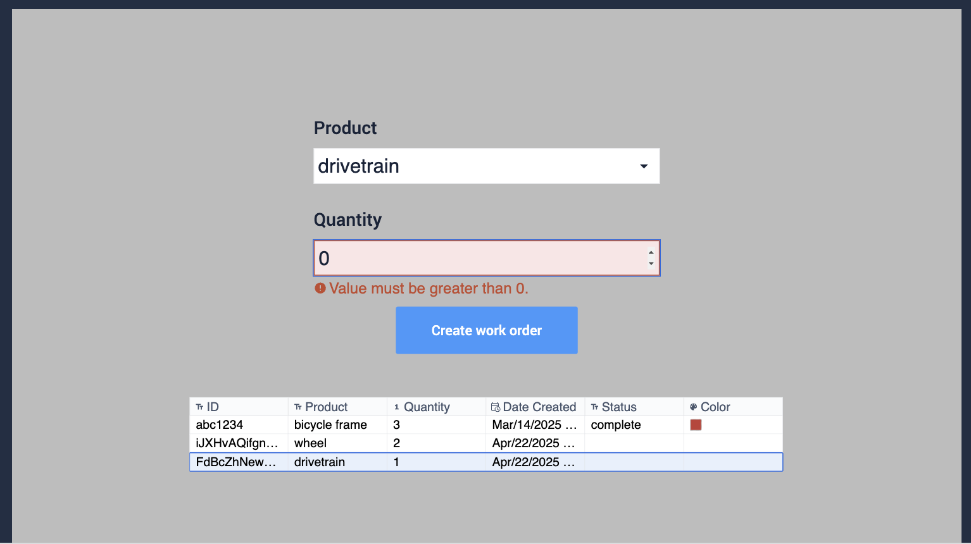Select the iJXHvAQifgn… ID cell
971x544 pixels.
point(239,443)
